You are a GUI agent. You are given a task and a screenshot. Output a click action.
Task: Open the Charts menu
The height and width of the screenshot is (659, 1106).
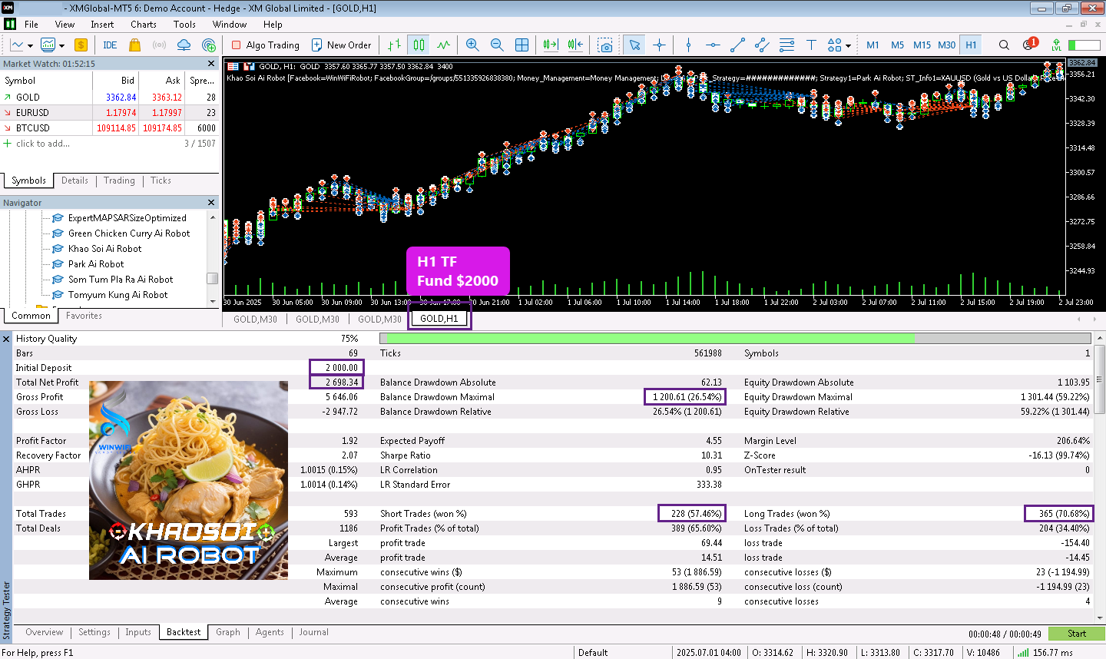pyautogui.click(x=144, y=25)
